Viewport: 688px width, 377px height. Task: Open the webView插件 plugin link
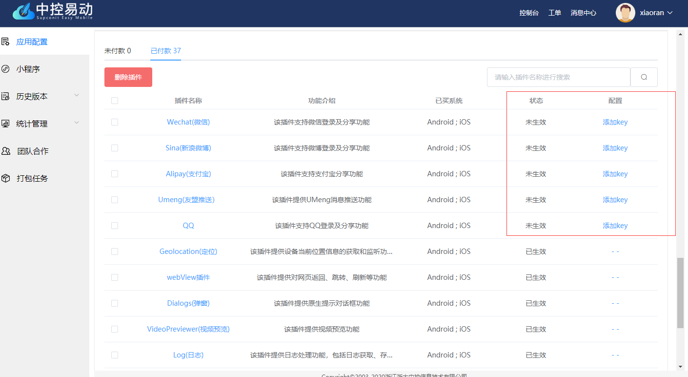188,277
